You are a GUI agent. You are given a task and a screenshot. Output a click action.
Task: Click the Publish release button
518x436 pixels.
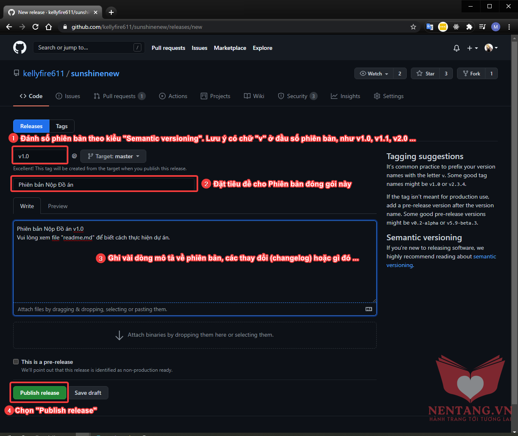(40, 393)
